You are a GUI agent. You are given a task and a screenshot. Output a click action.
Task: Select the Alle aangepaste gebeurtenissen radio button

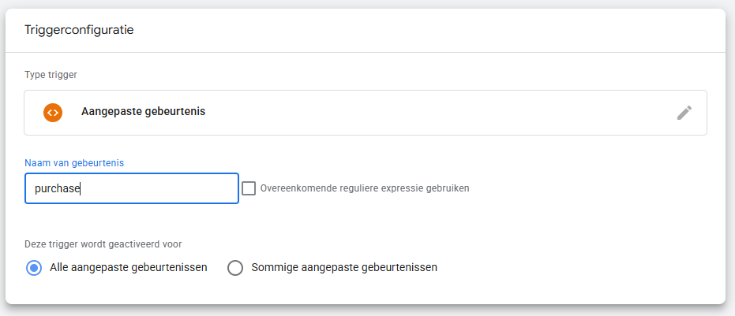(34, 268)
